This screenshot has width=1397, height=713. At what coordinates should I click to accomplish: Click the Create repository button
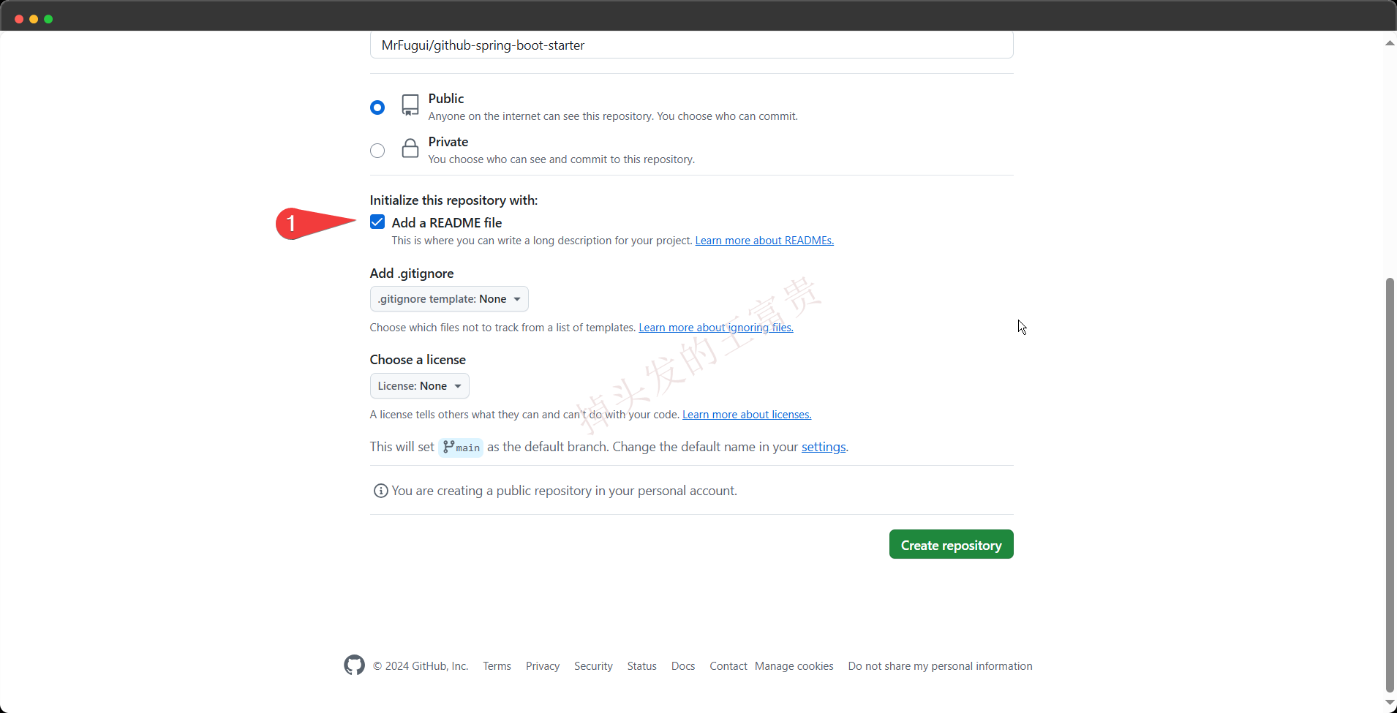(x=951, y=544)
